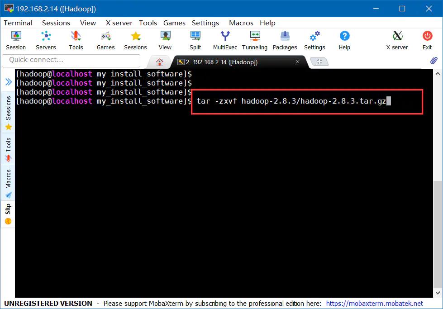Viewport: 443px width, 309px height.
Task: Close the 192.168.2.14 (Hadoop) tab
Action: tap(298, 62)
